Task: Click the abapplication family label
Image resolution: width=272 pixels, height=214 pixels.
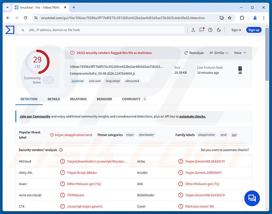Action: pyautogui.click(x=207, y=135)
